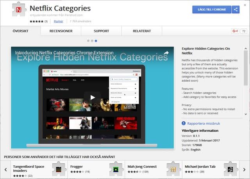250x179 pixels.
Task: Open Tangentbord Space Invaders title
Action: point(29,168)
